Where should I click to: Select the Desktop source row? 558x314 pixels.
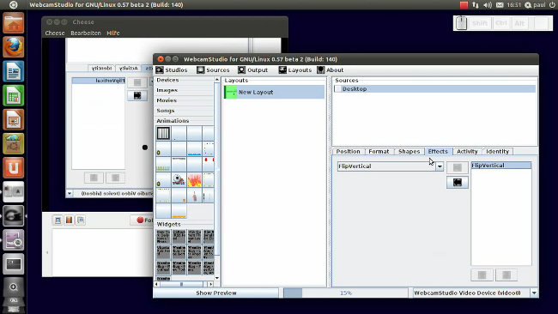click(x=434, y=89)
